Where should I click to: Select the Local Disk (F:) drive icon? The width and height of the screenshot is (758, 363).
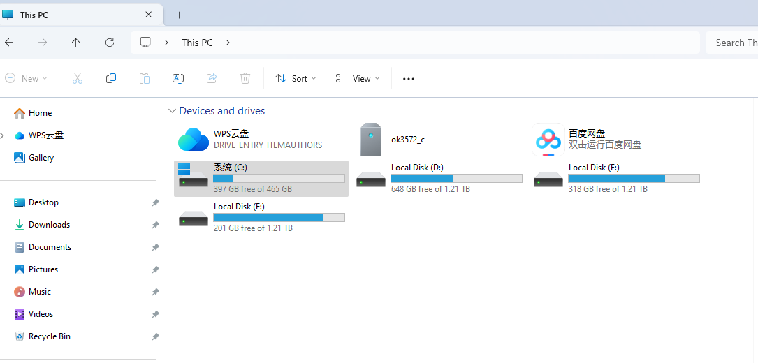pyautogui.click(x=194, y=219)
